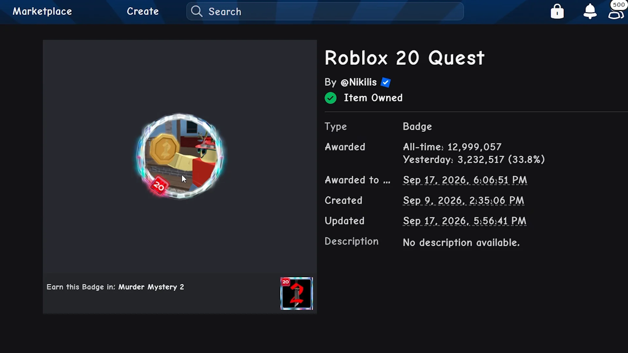Click the Created date Sep 9, 2026, 2:35:06 PM

click(x=463, y=200)
